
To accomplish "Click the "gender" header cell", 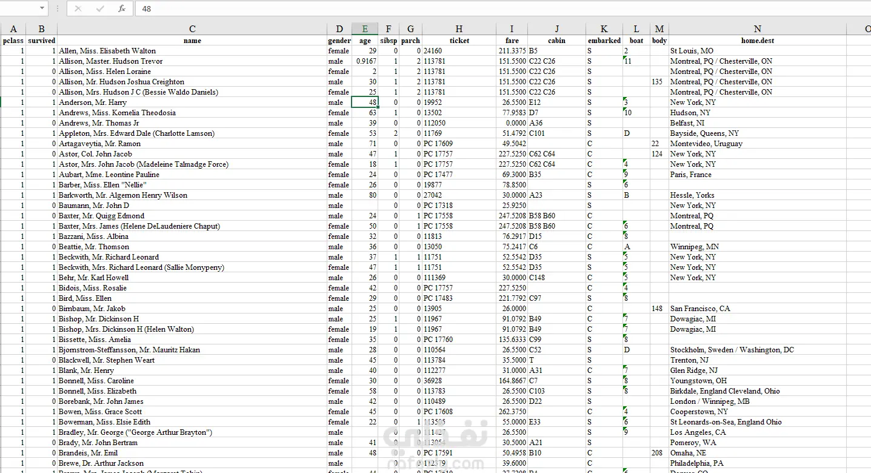I will [x=339, y=41].
